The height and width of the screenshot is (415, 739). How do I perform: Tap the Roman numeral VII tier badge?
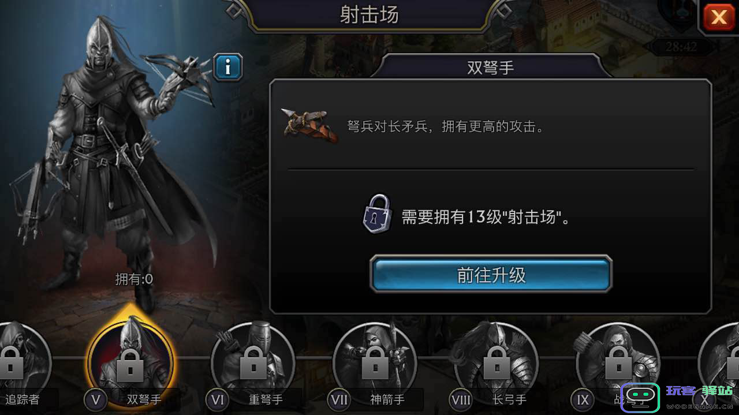(339, 399)
